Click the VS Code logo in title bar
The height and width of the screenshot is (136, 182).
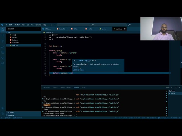click(2, 25)
